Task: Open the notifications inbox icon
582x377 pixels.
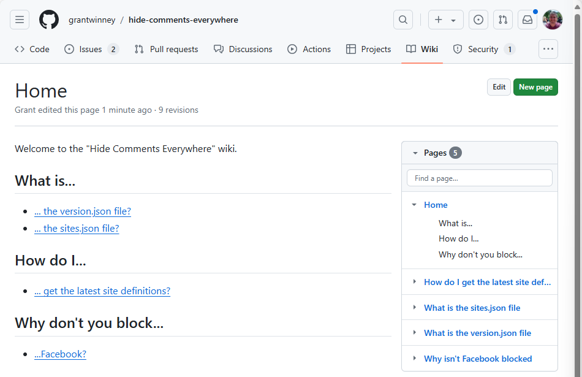Action: (527, 20)
